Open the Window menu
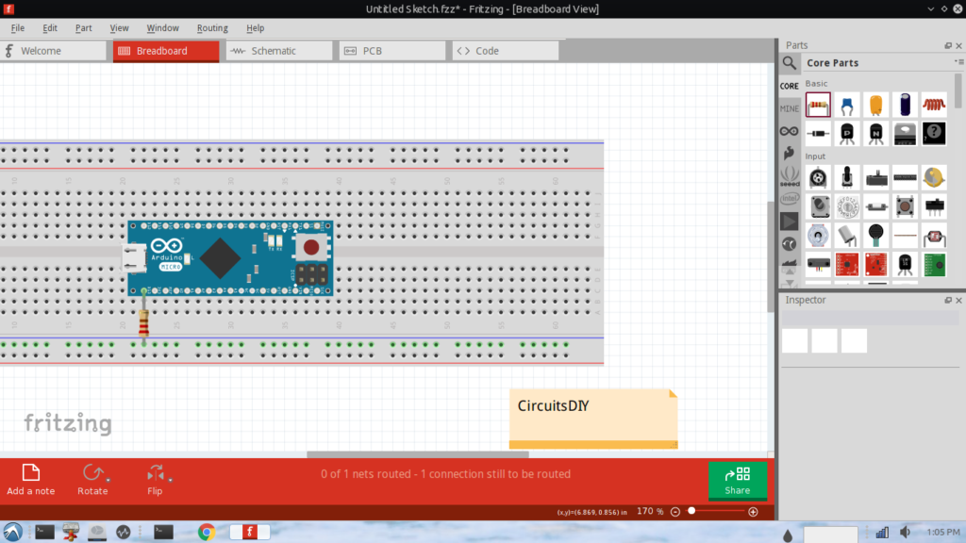This screenshot has width=966, height=543. coord(162,27)
